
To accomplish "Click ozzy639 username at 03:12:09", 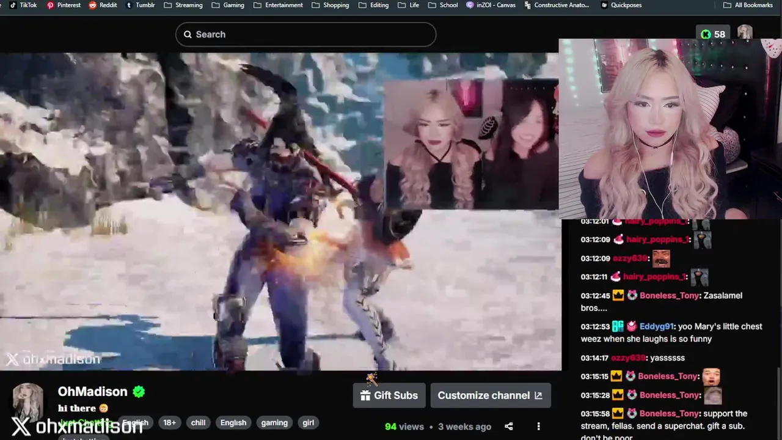I will pos(629,258).
